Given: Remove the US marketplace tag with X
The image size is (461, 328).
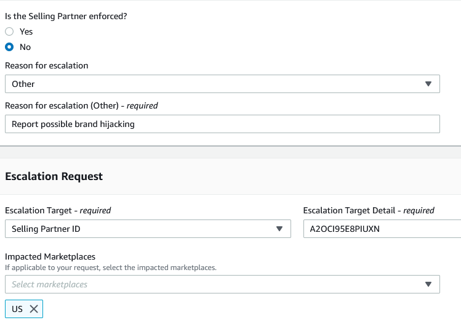Looking at the screenshot, I should coord(34,309).
